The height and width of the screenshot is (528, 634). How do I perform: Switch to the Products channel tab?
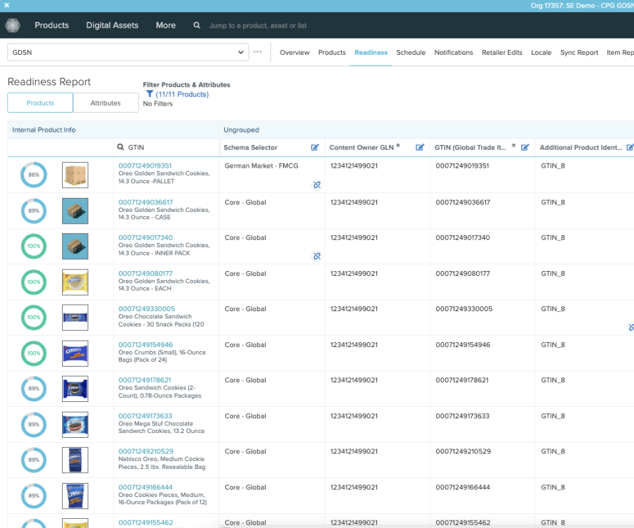click(x=332, y=53)
